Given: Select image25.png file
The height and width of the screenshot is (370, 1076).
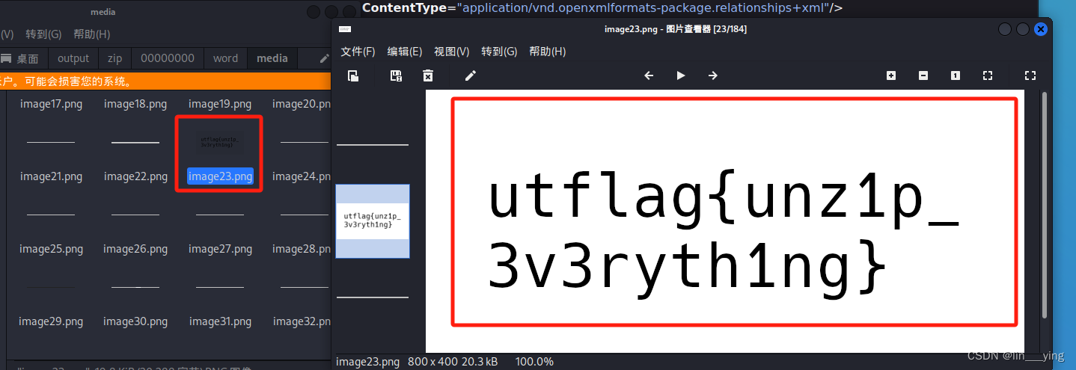Looking at the screenshot, I should (51, 249).
